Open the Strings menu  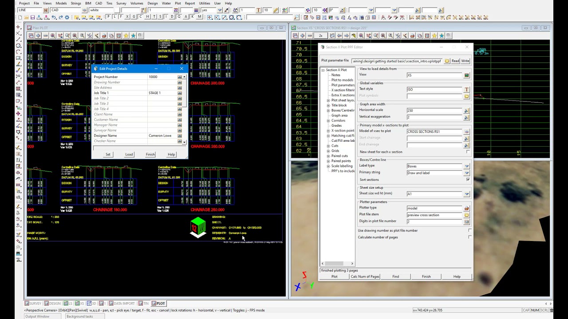tap(76, 3)
